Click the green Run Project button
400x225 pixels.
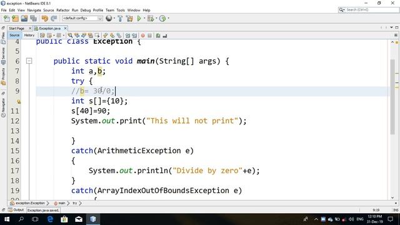coord(139,18)
